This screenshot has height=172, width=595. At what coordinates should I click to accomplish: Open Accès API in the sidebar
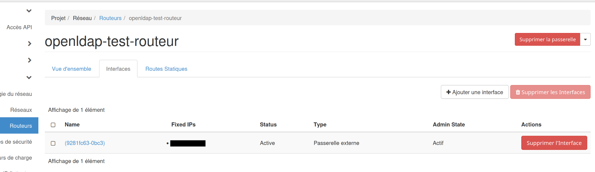pyautogui.click(x=19, y=27)
